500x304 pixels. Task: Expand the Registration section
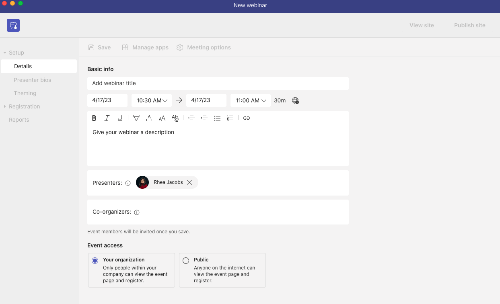(x=5, y=106)
